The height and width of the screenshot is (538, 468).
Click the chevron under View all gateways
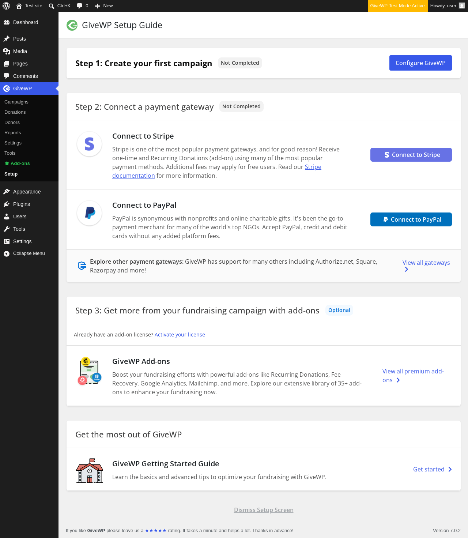pos(406,270)
